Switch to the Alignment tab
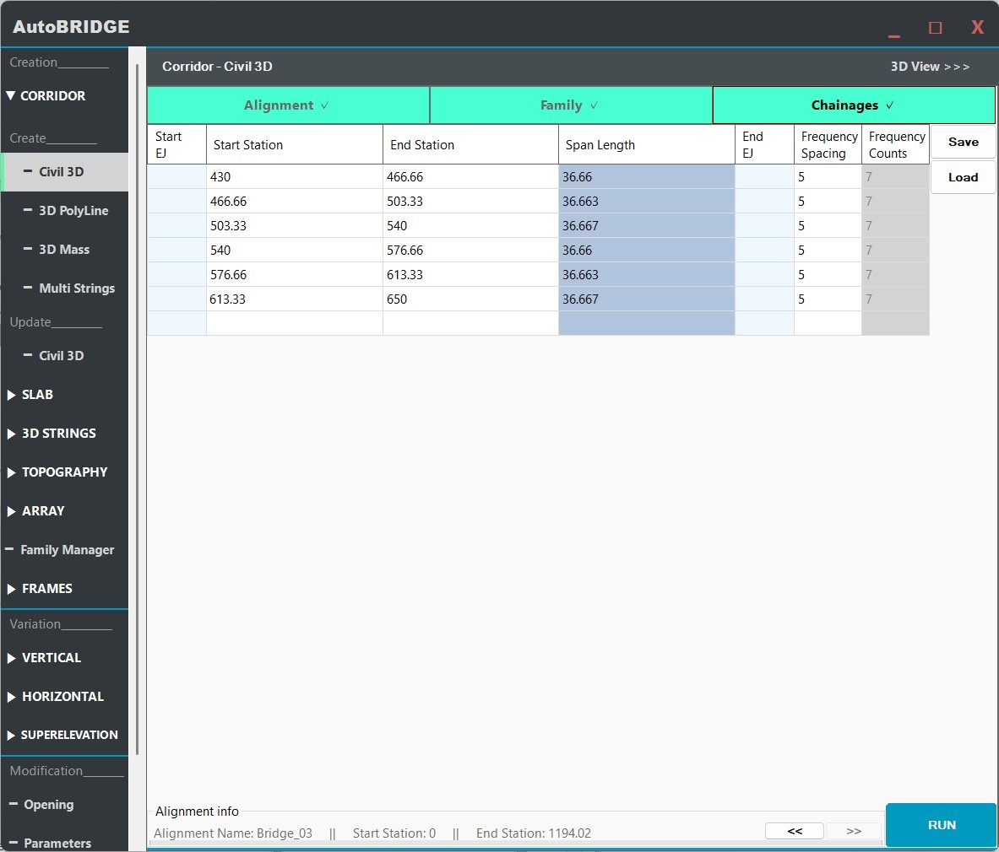Screen dimensions: 999x852 click(x=287, y=105)
